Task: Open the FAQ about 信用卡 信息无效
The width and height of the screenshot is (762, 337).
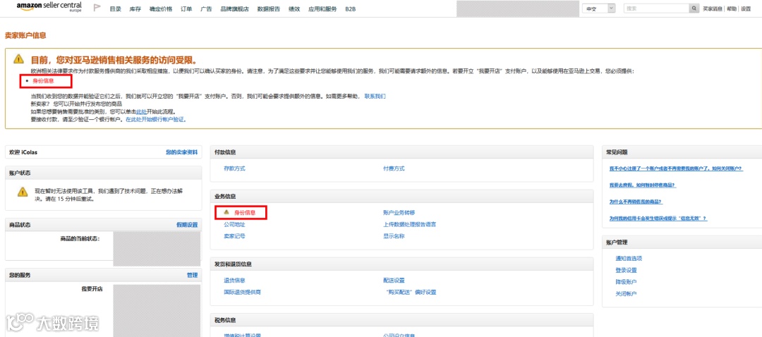Action: tap(658, 219)
